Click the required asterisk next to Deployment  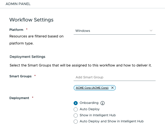(33, 98)
